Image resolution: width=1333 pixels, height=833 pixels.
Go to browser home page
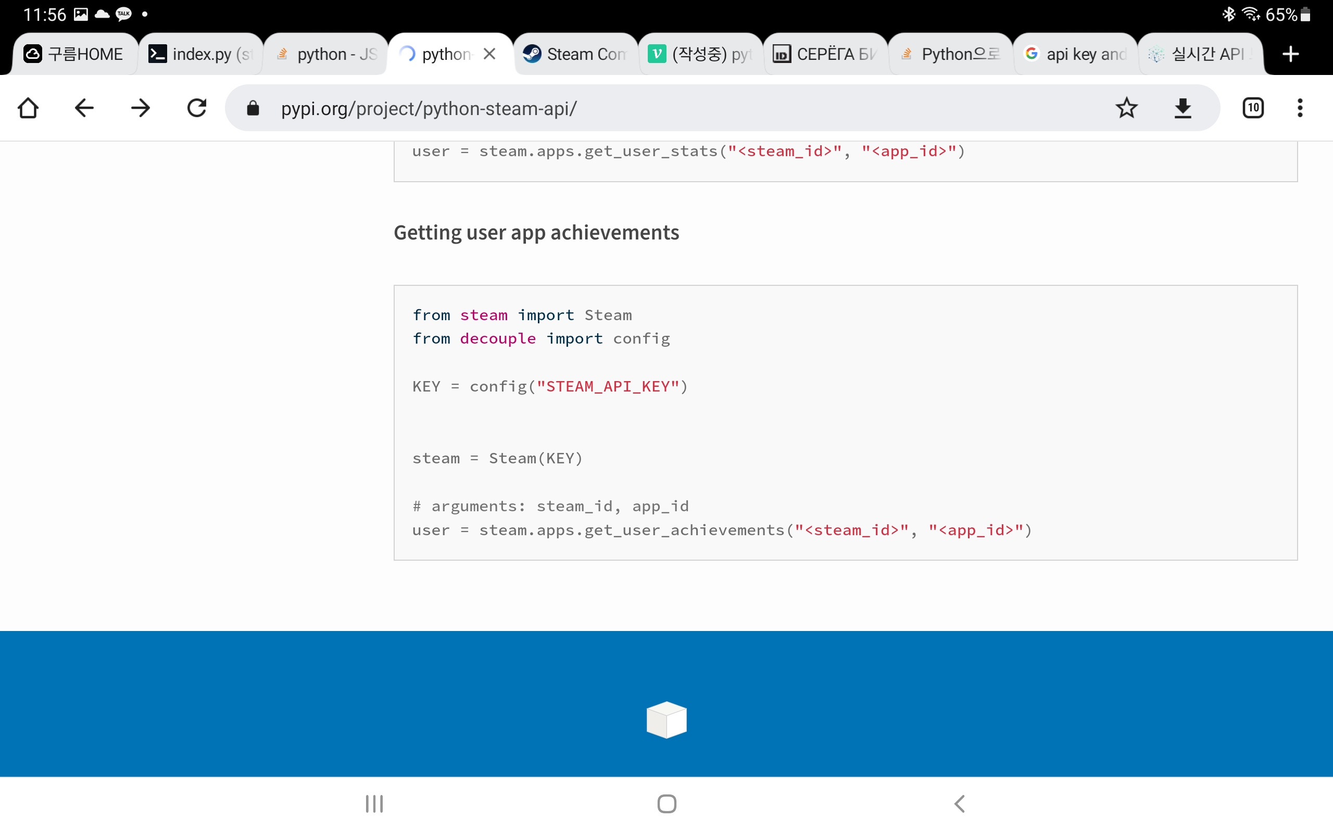[28, 108]
